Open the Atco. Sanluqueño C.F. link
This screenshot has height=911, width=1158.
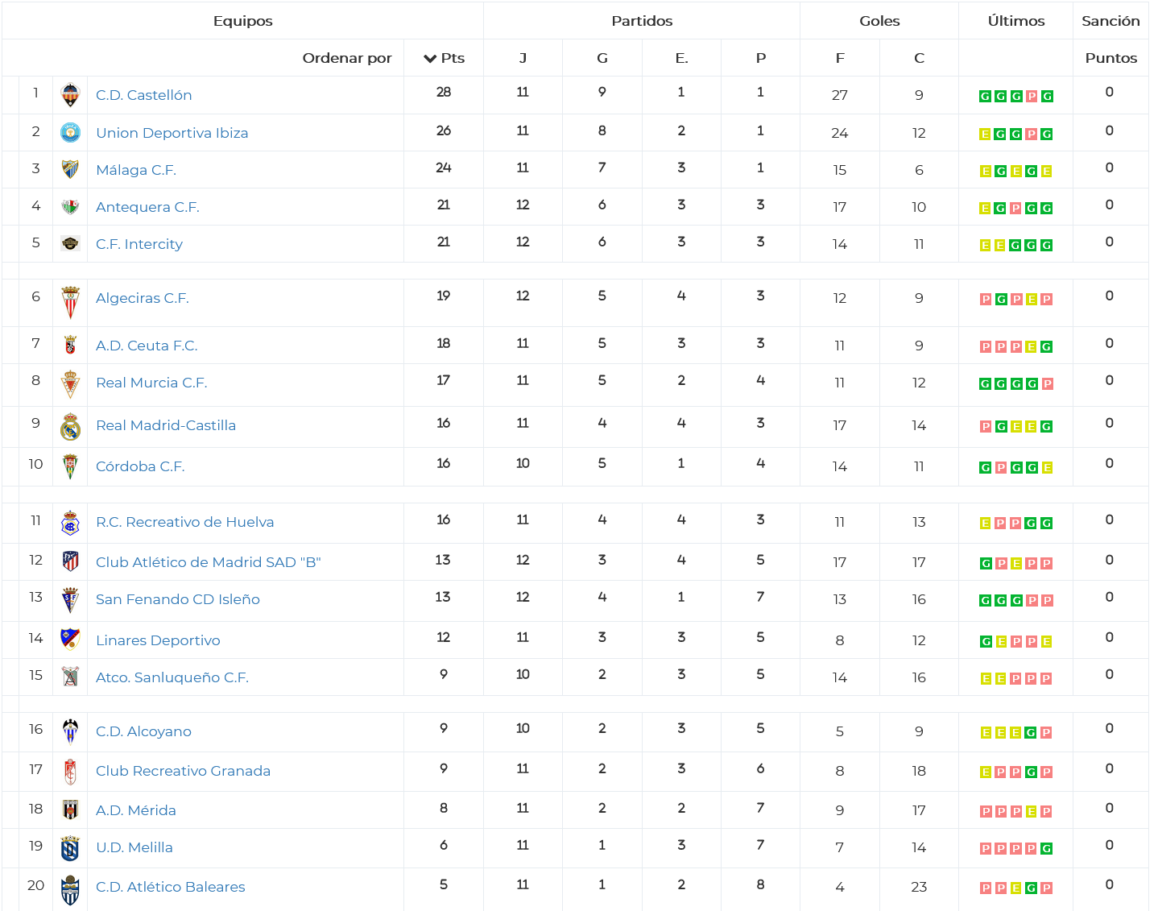[x=172, y=677]
